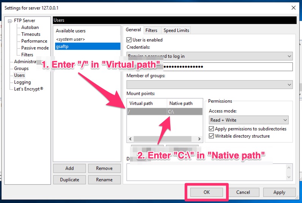Open Timeouts settings in the tree
Screen dimensions: 302x203
coord(30,34)
